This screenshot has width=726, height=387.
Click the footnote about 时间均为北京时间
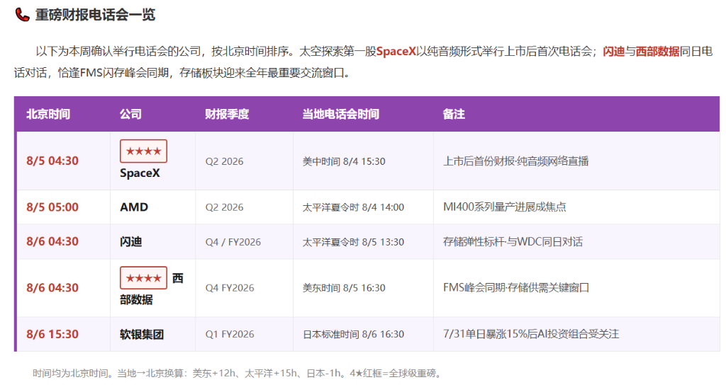[x=237, y=373]
